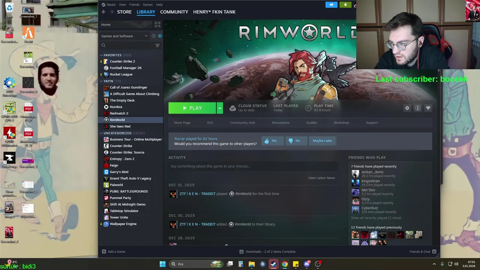480x270 pixels.
Task: Click Show all recently played link
Action: (376, 218)
